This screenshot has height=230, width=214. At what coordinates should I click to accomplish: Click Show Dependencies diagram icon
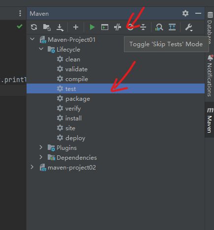[172, 27]
